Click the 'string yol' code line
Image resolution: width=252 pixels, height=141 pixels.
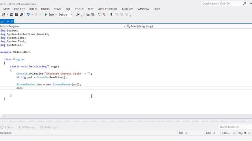(x=41, y=77)
